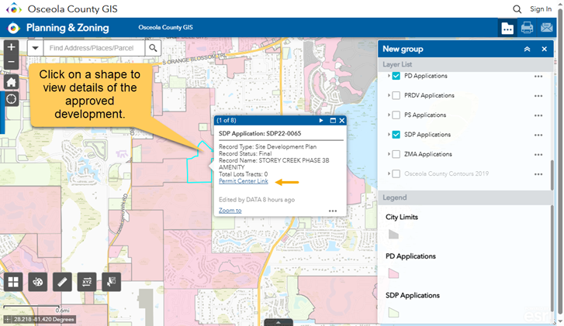Open popup actions ellipsis menu
Screen dimensions: 564x326
click(333, 211)
